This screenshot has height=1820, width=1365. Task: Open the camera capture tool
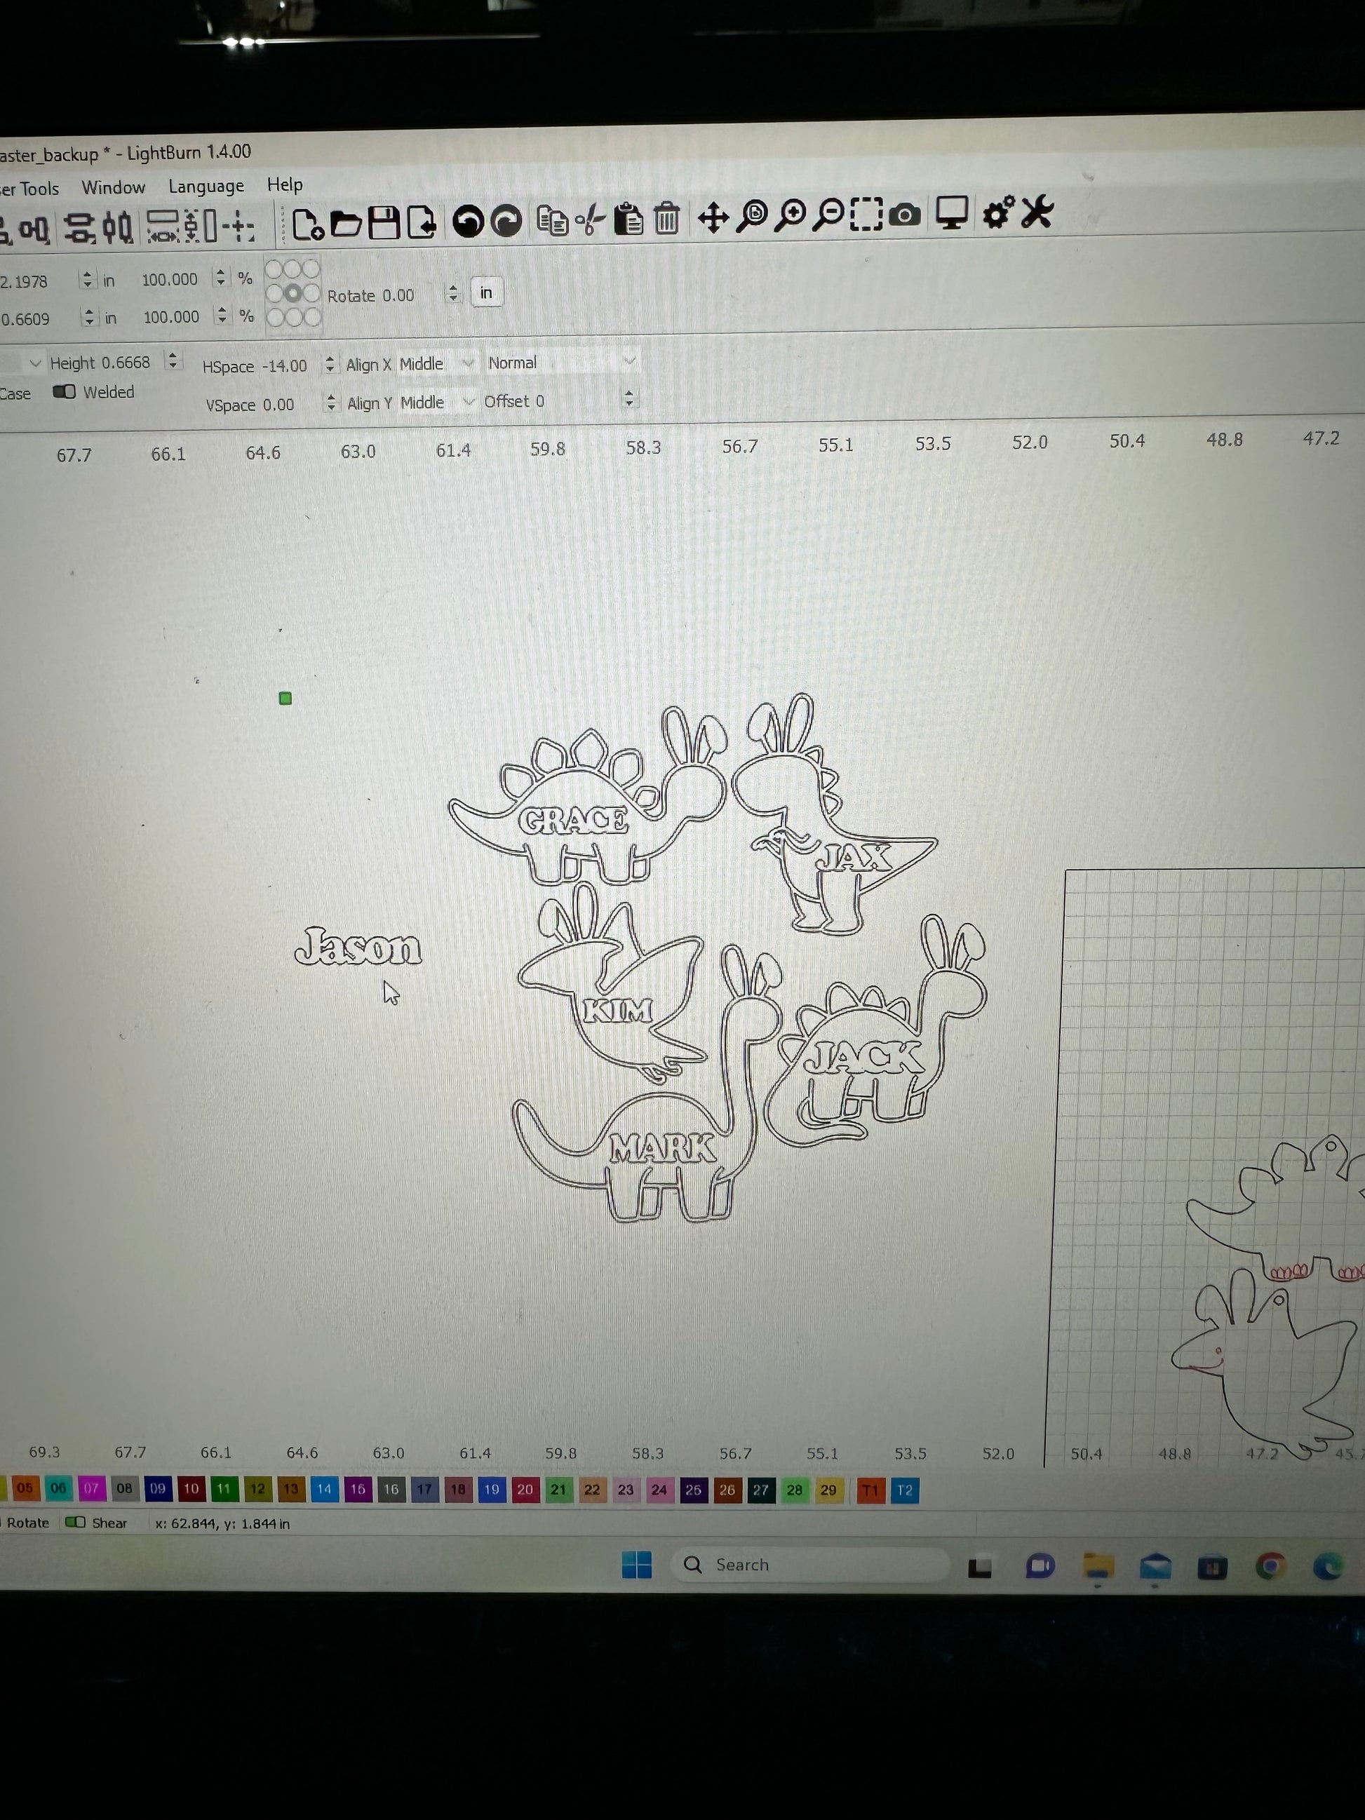click(905, 215)
